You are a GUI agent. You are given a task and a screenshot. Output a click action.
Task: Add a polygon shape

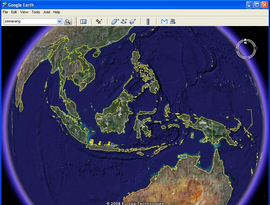pos(115,21)
